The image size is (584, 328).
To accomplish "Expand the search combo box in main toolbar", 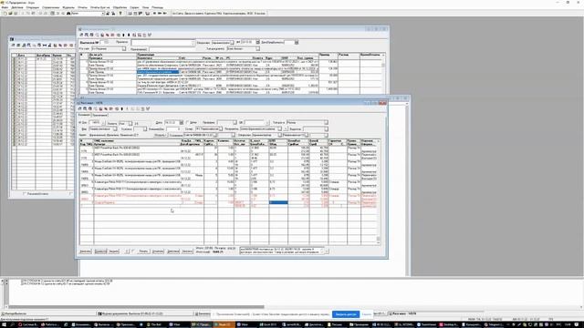I will pyautogui.click(x=103, y=14).
